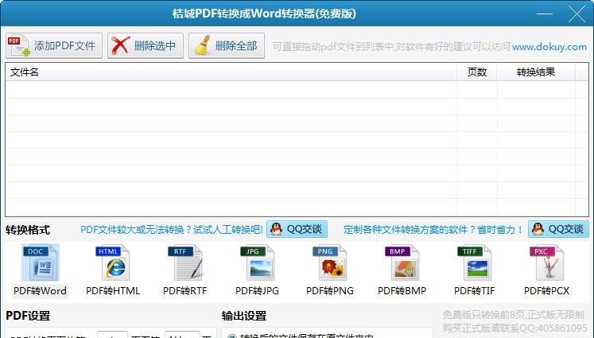Screen dimensions: 594x338
Task: Select the PDF转TIF format icon
Action: click(x=474, y=270)
